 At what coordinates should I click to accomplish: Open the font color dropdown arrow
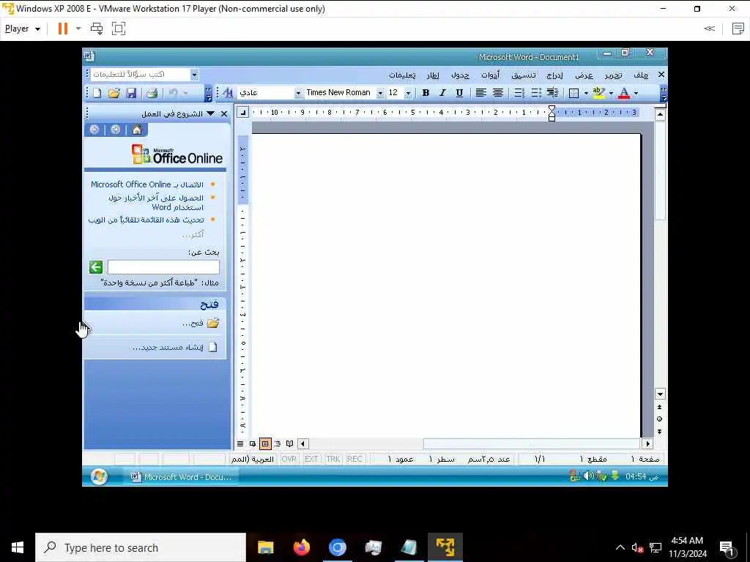tap(636, 93)
